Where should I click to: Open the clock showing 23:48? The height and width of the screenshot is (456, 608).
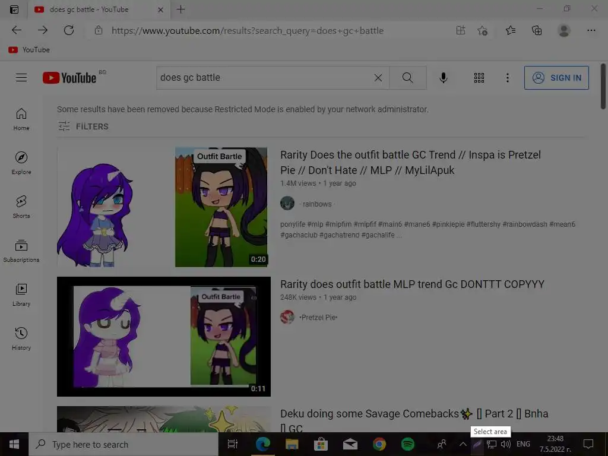tap(555, 444)
